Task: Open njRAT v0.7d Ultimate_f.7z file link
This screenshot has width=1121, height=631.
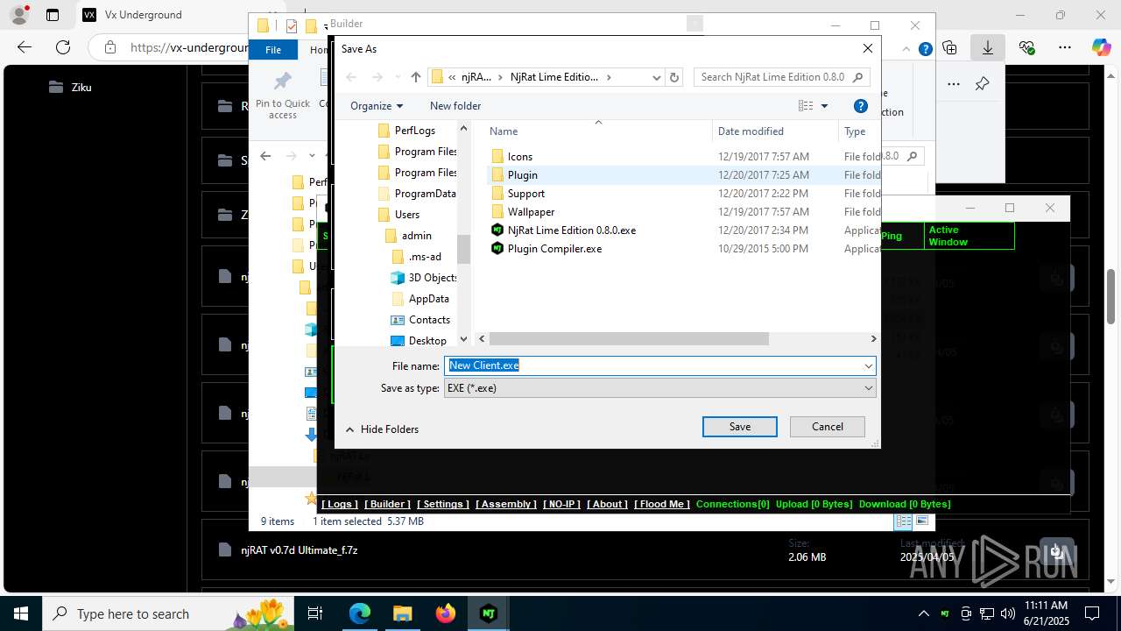Action: 300,550
